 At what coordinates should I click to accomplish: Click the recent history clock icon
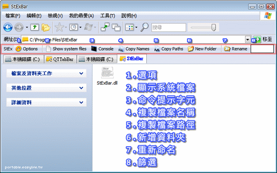click(x=73, y=27)
